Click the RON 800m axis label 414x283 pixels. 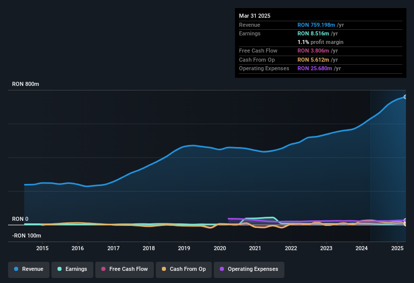click(26, 84)
